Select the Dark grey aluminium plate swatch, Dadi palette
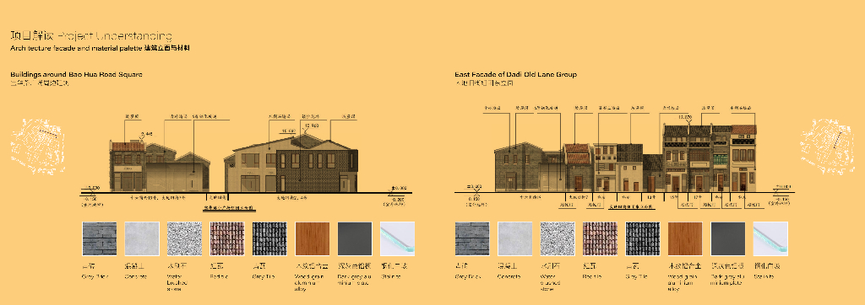This screenshot has width=865, height=305. [x=727, y=238]
